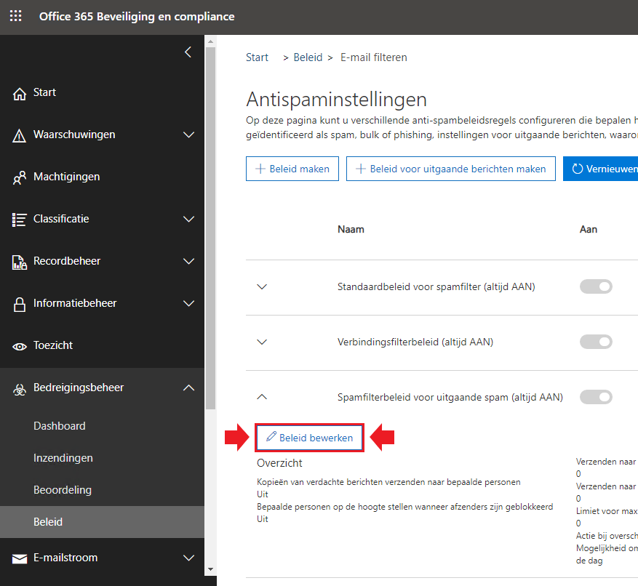Expand the E-mailstroom menu chevron
The width and height of the screenshot is (638, 586).
(x=188, y=558)
